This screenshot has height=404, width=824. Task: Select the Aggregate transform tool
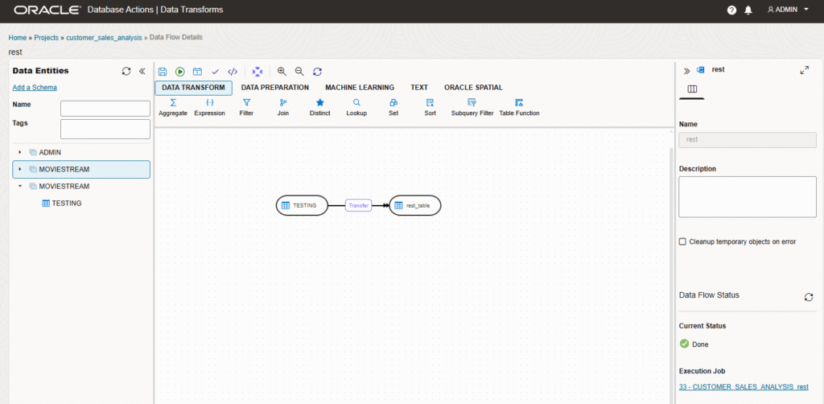pyautogui.click(x=173, y=107)
